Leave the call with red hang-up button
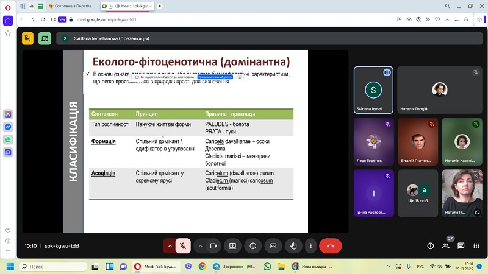 tap(330, 246)
